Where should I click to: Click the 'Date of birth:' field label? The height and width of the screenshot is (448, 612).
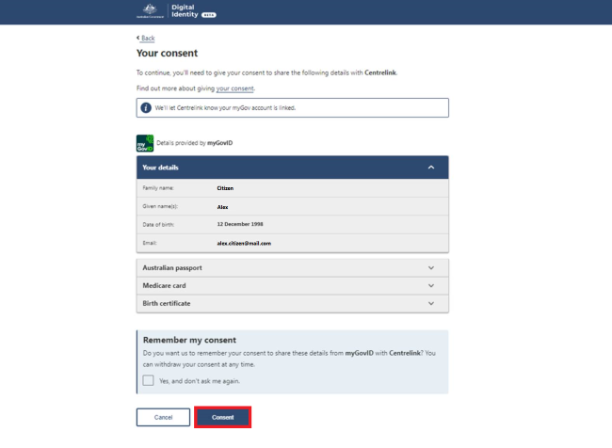pyautogui.click(x=158, y=225)
